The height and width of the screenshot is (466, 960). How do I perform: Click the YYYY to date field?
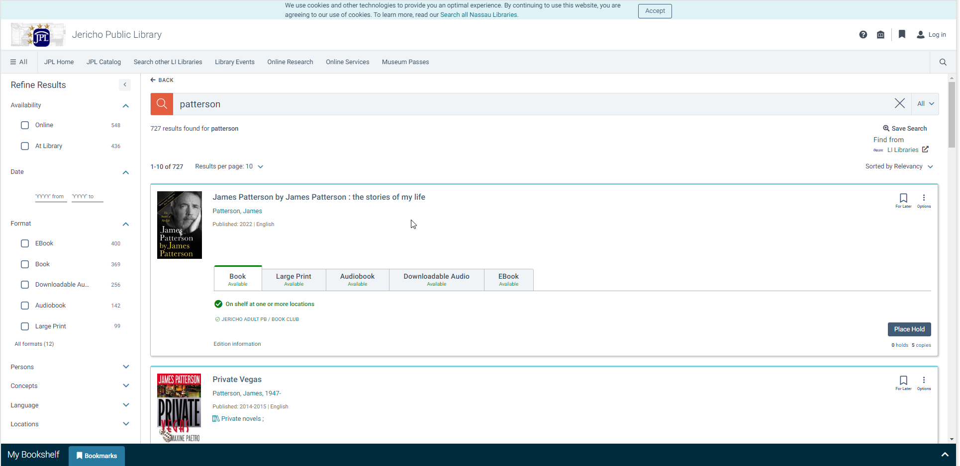pos(87,197)
